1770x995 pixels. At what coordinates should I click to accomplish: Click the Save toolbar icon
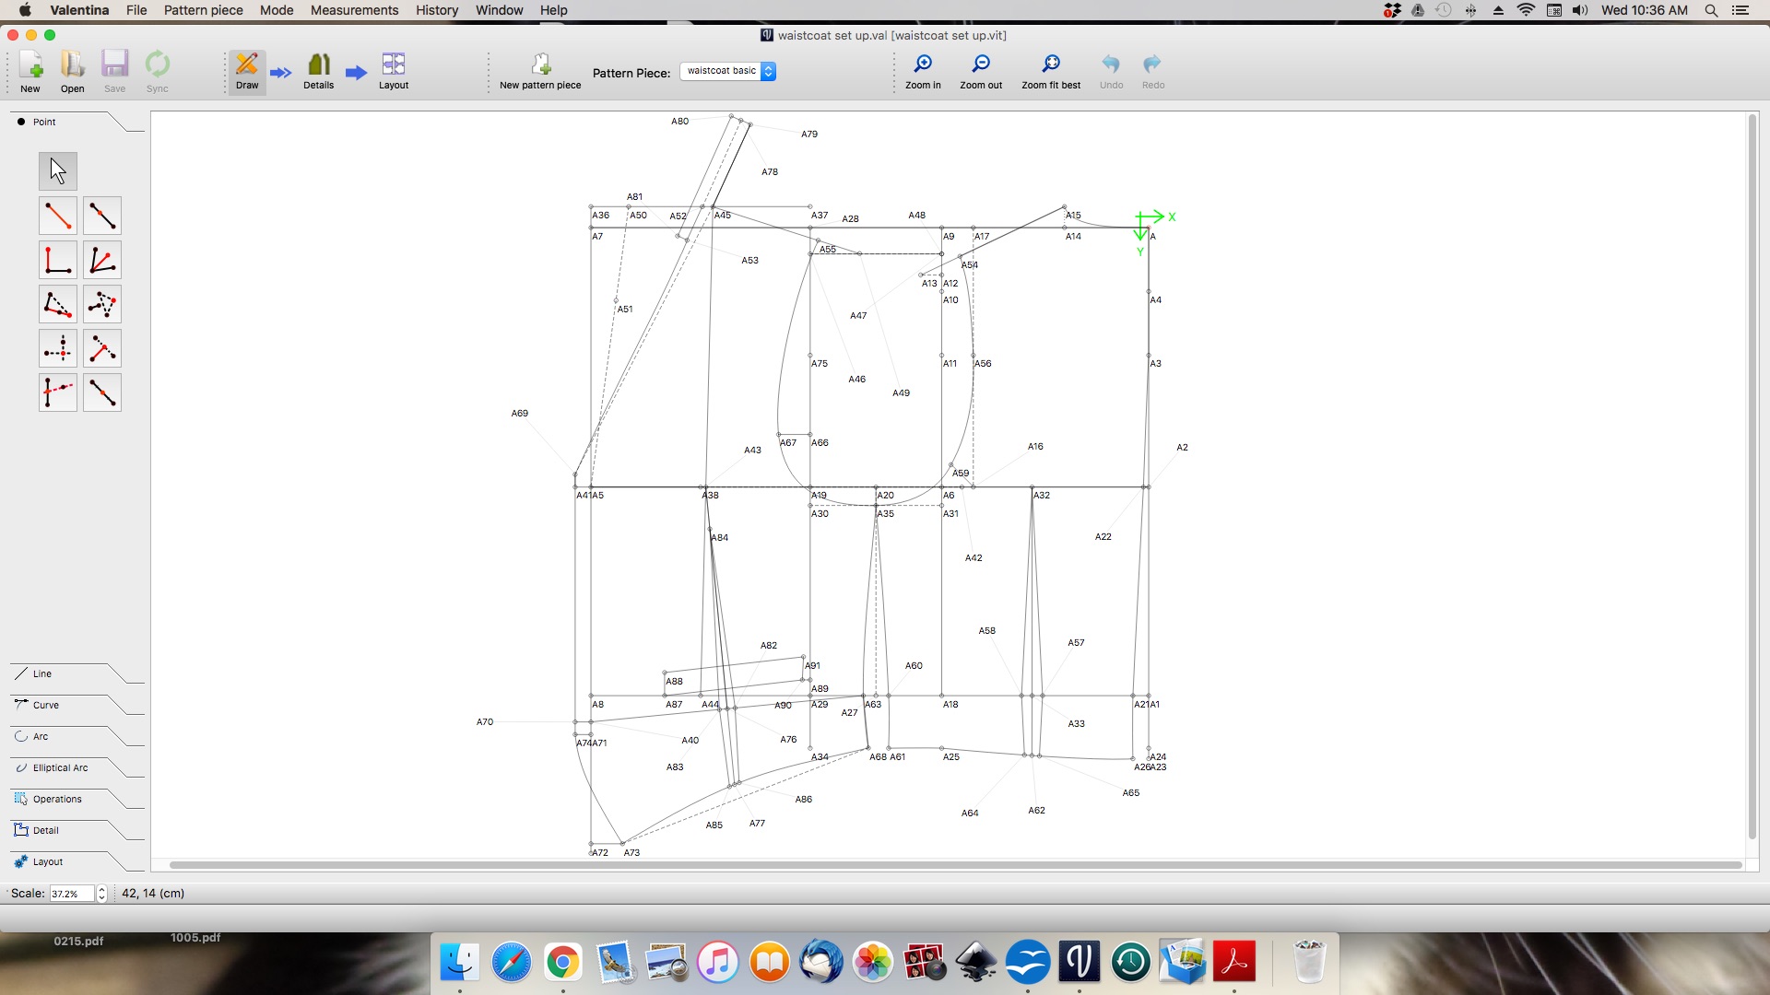[115, 72]
